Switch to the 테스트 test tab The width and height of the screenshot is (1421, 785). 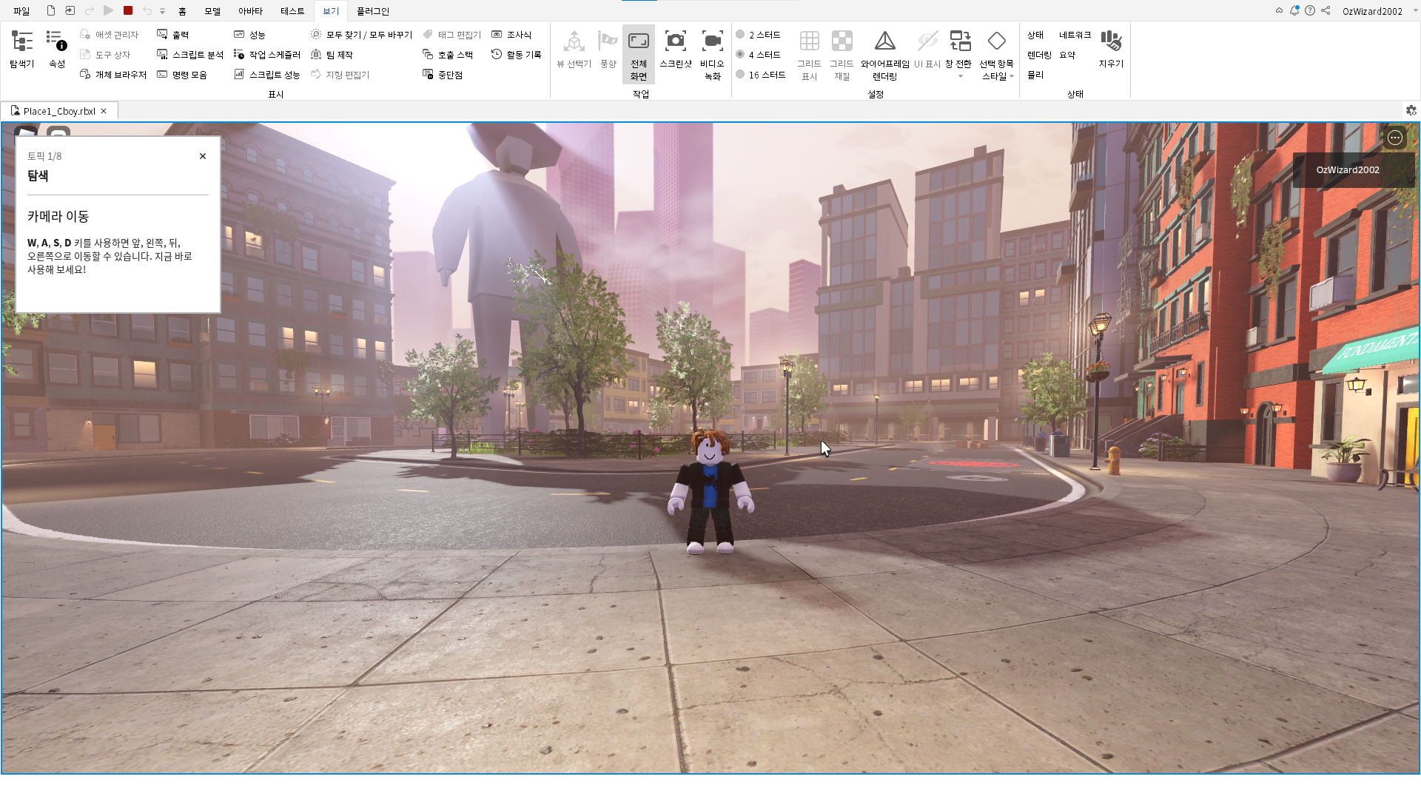(x=292, y=11)
